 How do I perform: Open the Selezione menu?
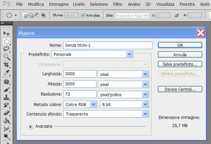99,4
